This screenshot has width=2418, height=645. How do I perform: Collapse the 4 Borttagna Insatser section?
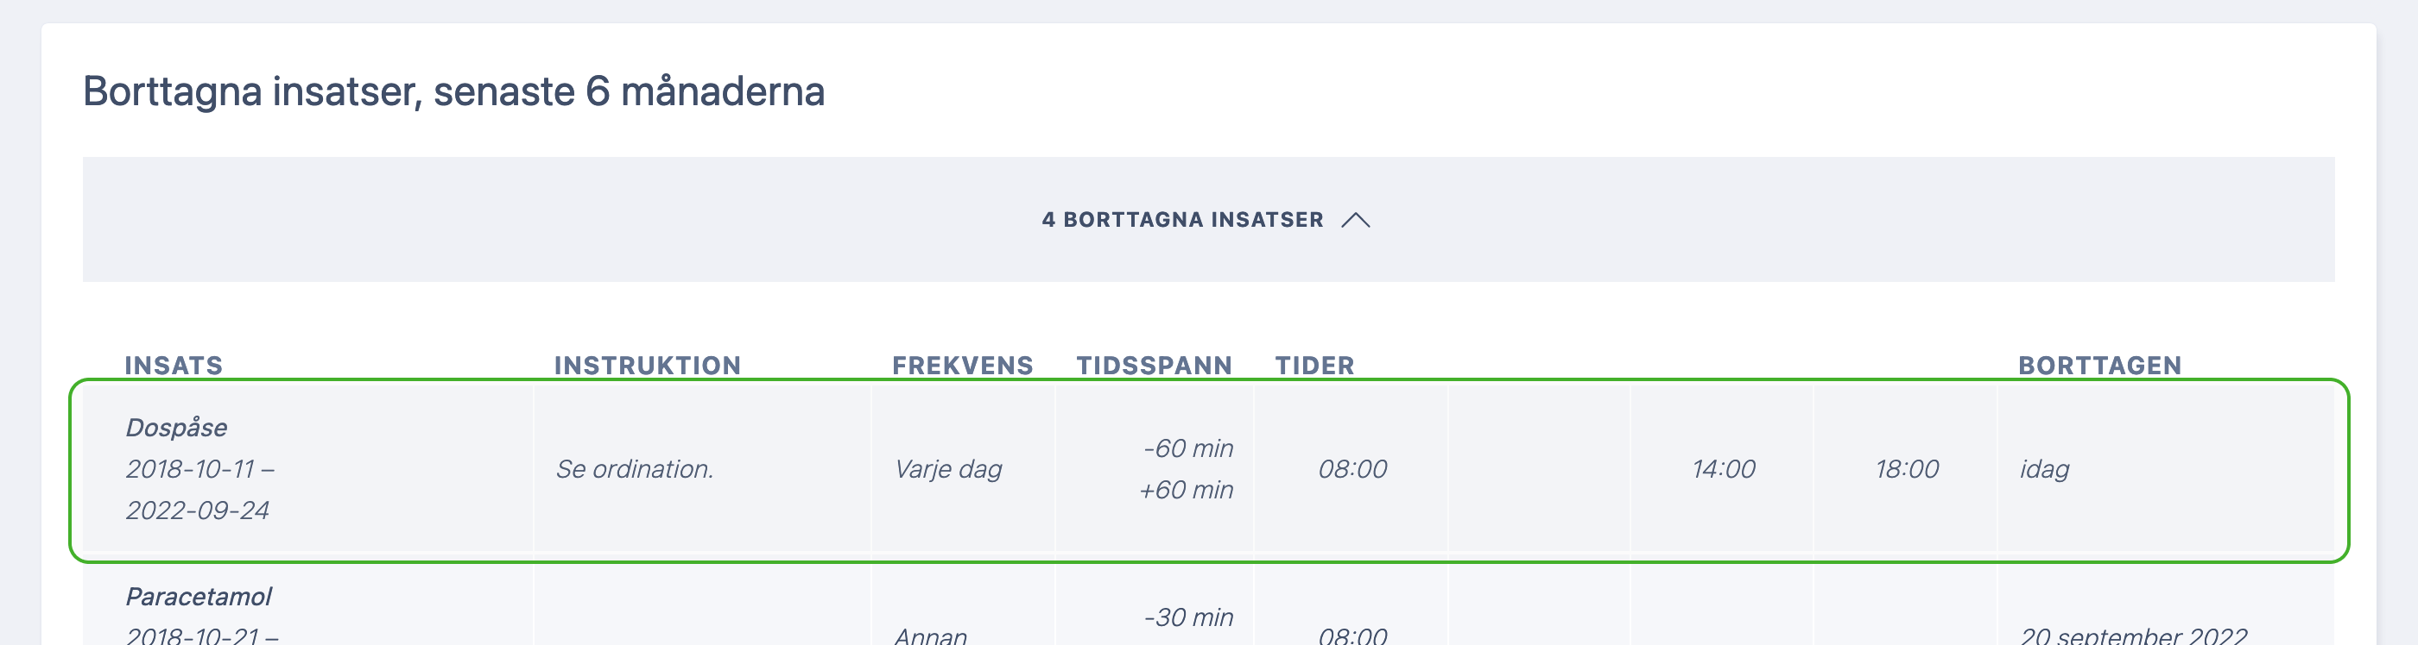(1208, 219)
